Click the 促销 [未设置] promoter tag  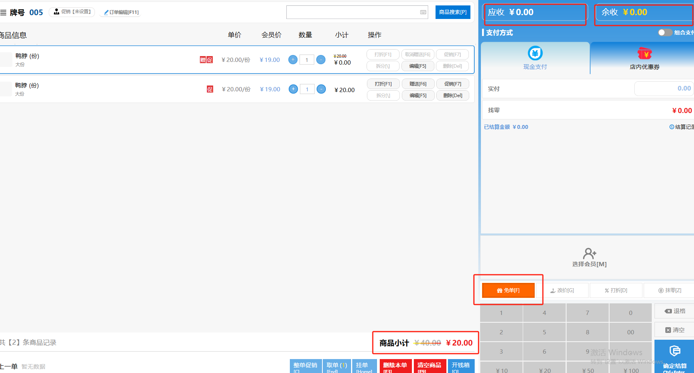point(72,12)
